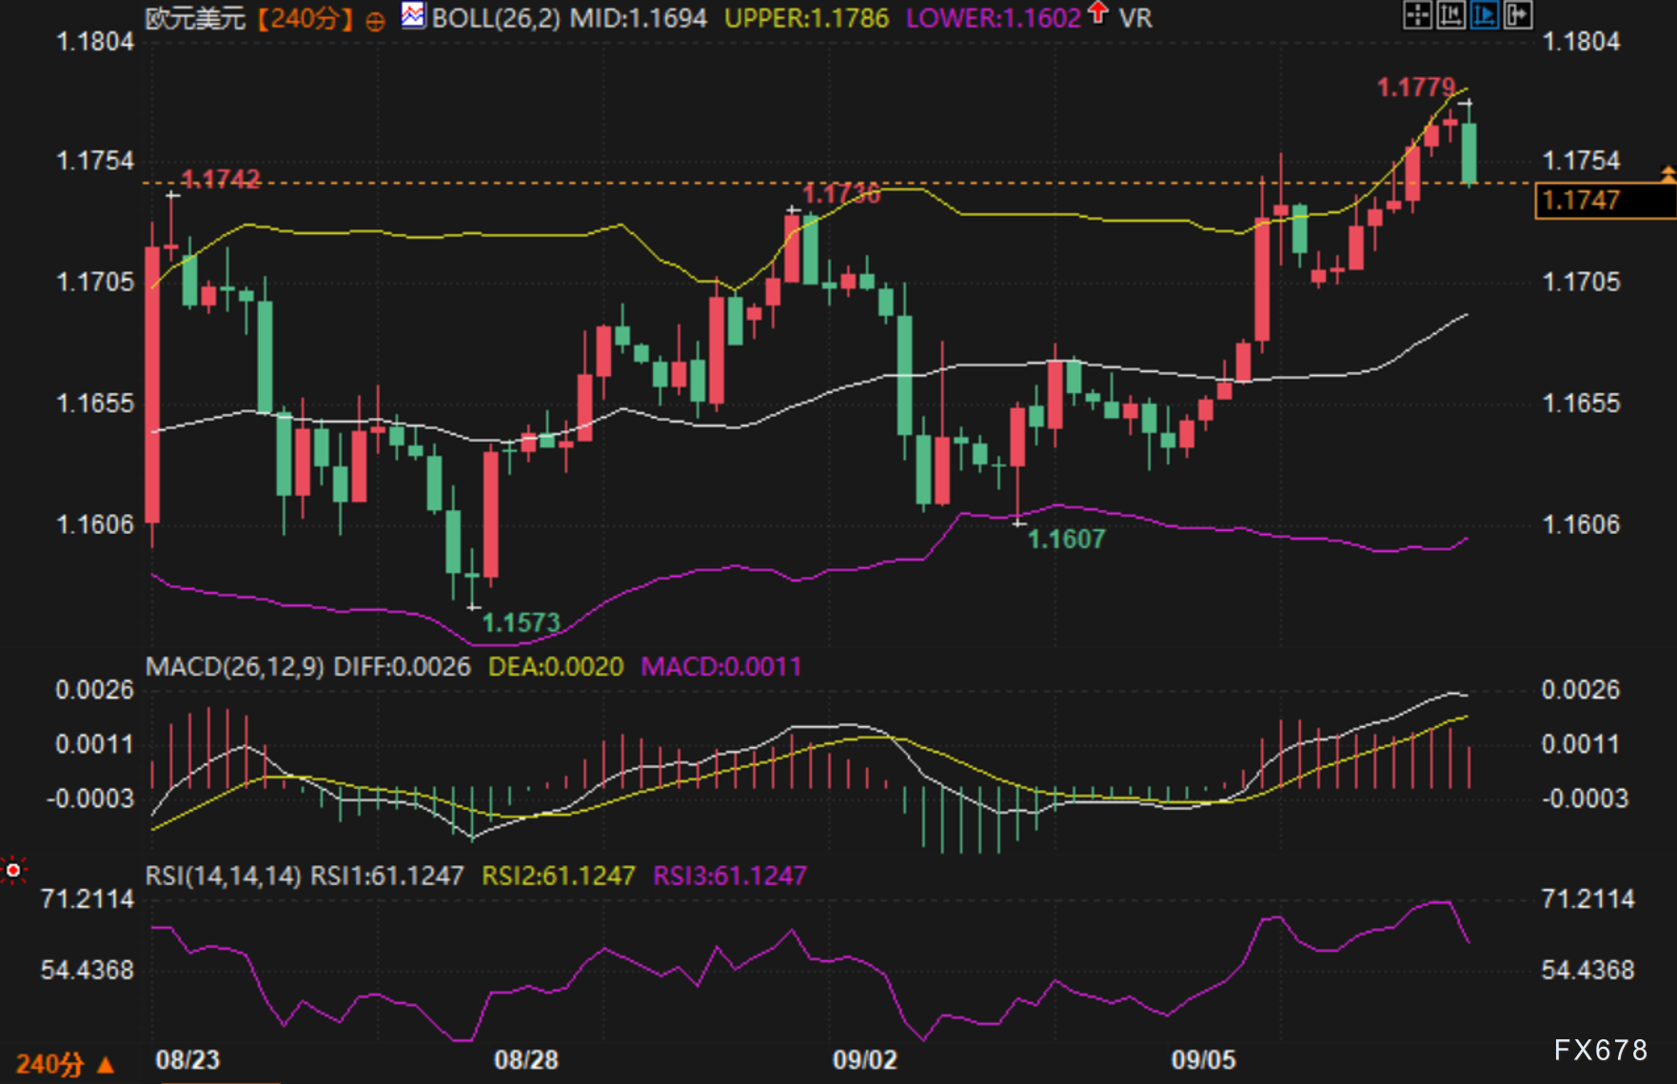1677x1084 pixels.
Task: Click the RSI(14,14,14) indicator title
Action: coord(223,876)
